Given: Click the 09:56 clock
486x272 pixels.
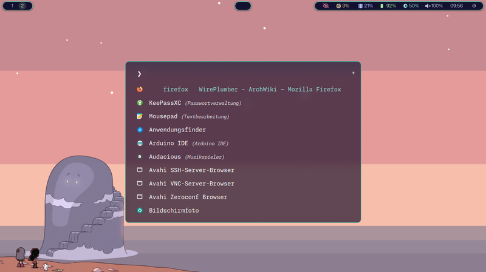Looking at the screenshot, I should click(x=457, y=5).
